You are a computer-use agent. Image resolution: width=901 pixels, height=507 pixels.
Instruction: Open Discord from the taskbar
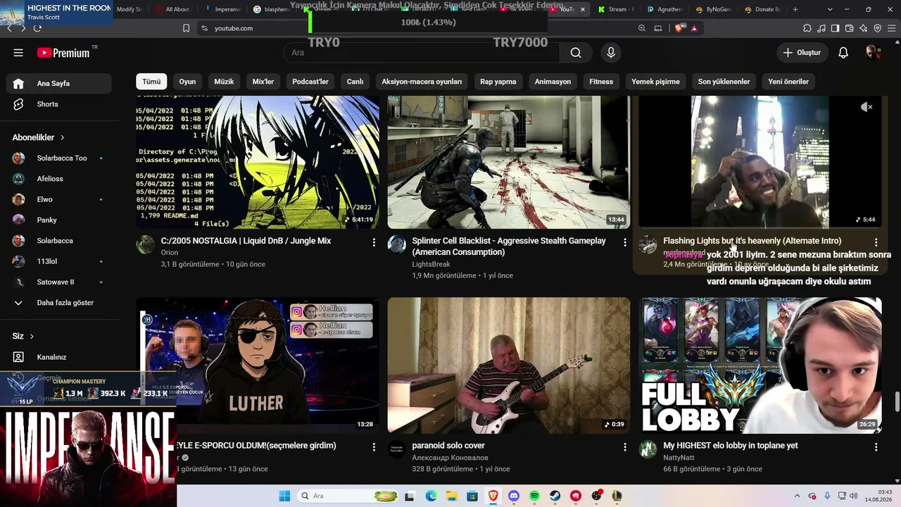(x=514, y=496)
